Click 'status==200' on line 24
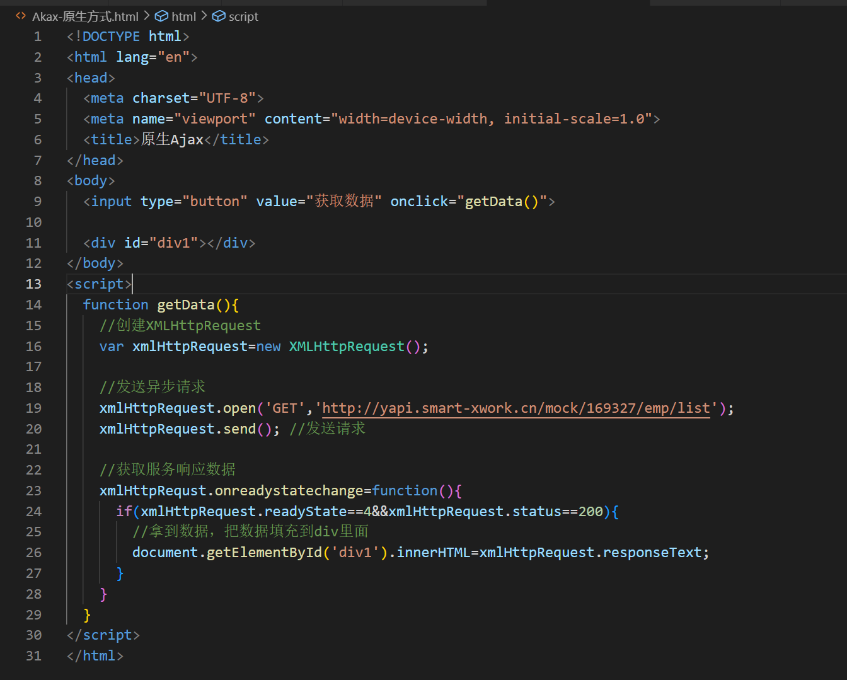 558,512
